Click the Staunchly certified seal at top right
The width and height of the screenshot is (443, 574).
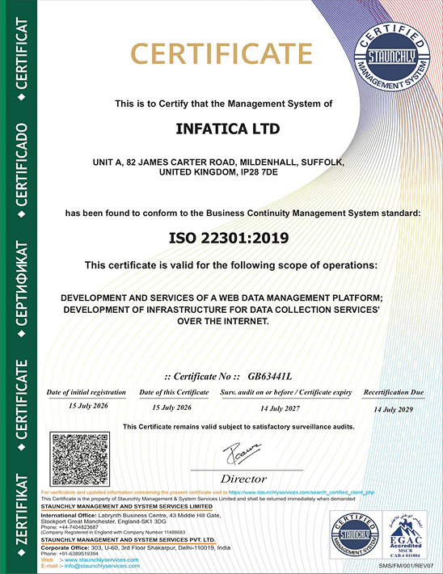pyautogui.click(x=392, y=57)
